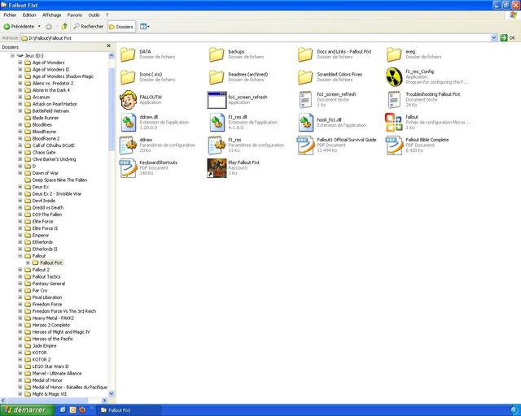Expand the Deus Ex tree node
This screenshot has width=521, height=416.
click(x=20, y=187)
